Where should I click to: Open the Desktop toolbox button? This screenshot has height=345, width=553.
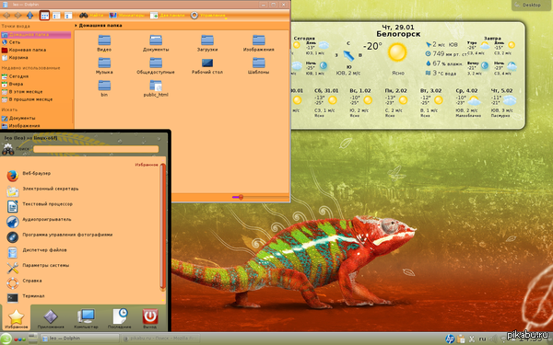532,5
